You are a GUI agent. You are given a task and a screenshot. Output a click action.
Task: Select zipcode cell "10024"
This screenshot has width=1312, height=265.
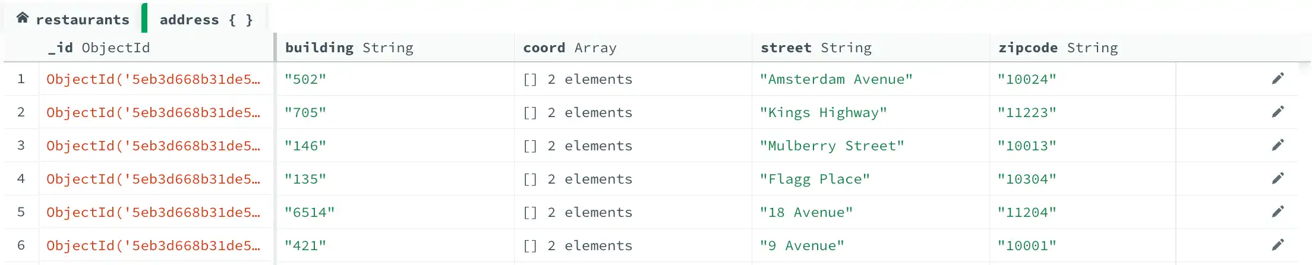tap(1027, 80)
